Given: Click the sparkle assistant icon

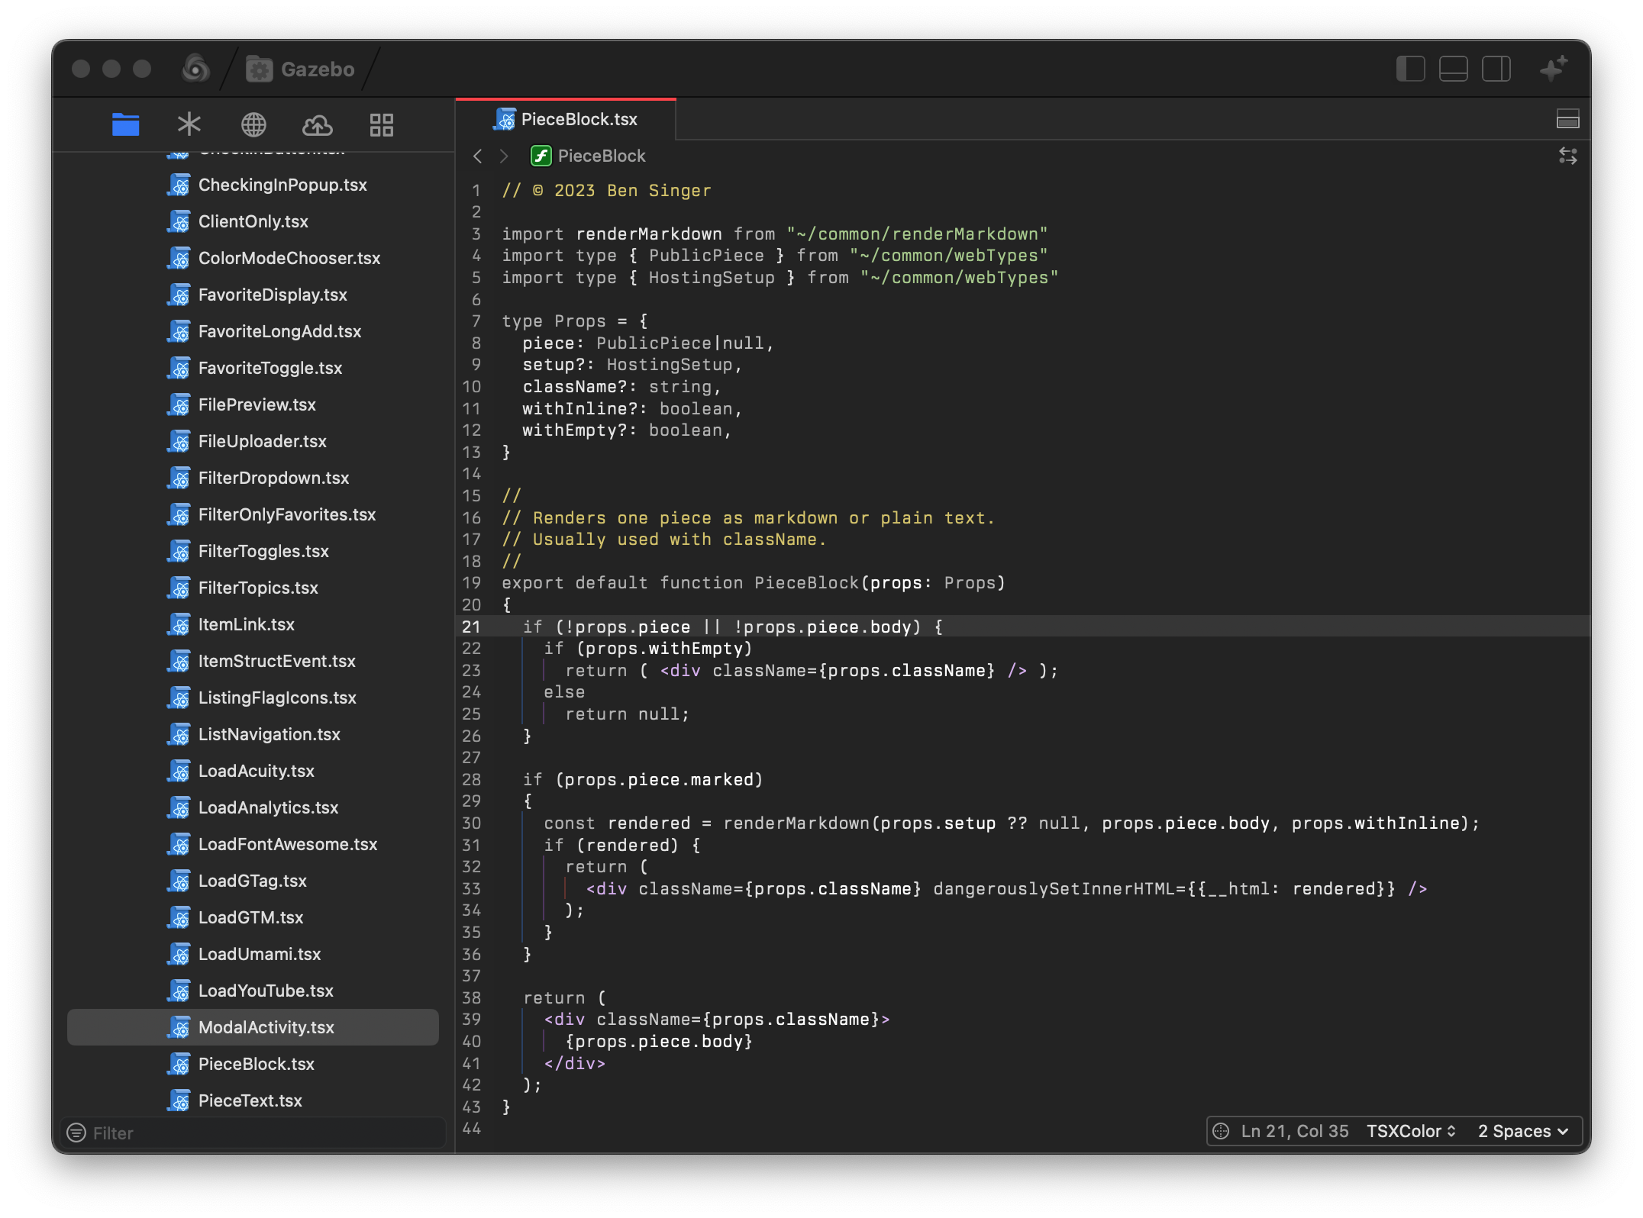Looking at the screenshot, I should (1553, 69).
